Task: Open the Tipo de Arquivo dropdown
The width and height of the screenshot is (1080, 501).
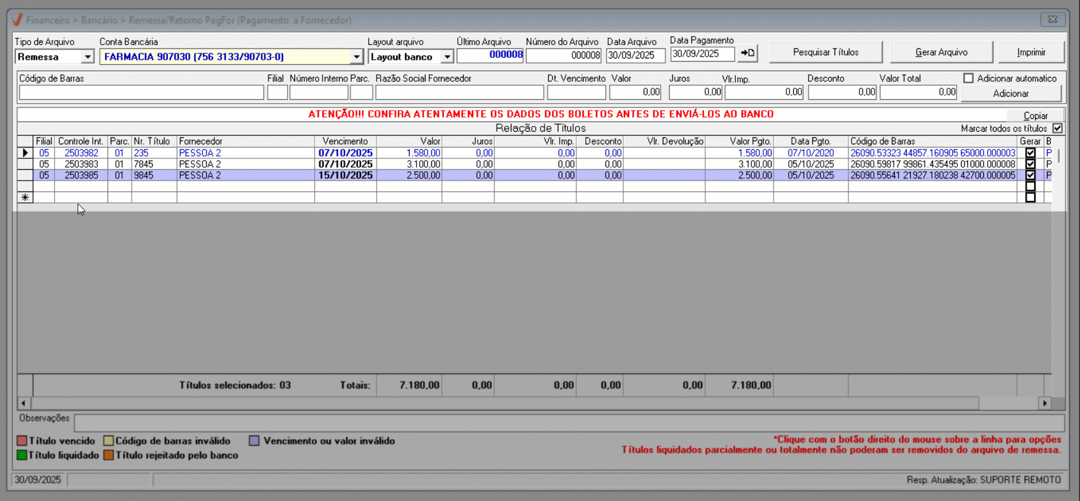Action: (88, 57)
